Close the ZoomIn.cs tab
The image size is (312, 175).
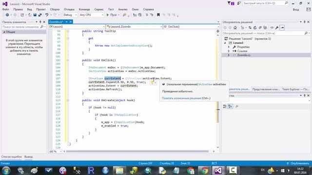pyautogui.click(x=71, y=22)
